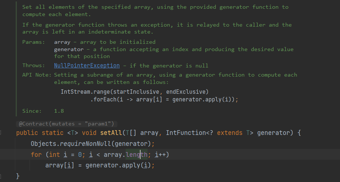This screenshot has width=340, height=182.
Task: Click the void return type
Action: tap(89, 133)
